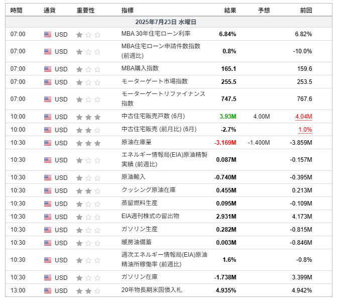Click the star rating for 20年物長期米国債入札

88,291
